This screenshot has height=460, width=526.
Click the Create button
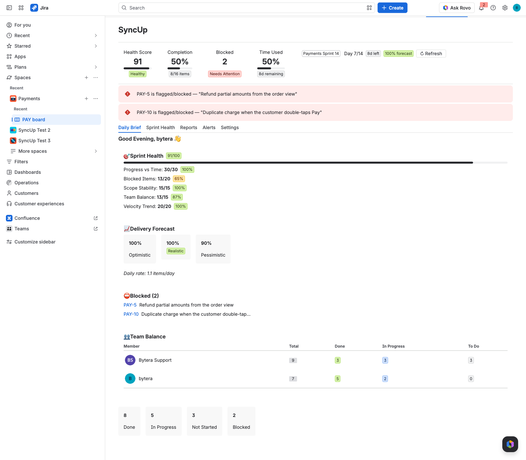393,8
